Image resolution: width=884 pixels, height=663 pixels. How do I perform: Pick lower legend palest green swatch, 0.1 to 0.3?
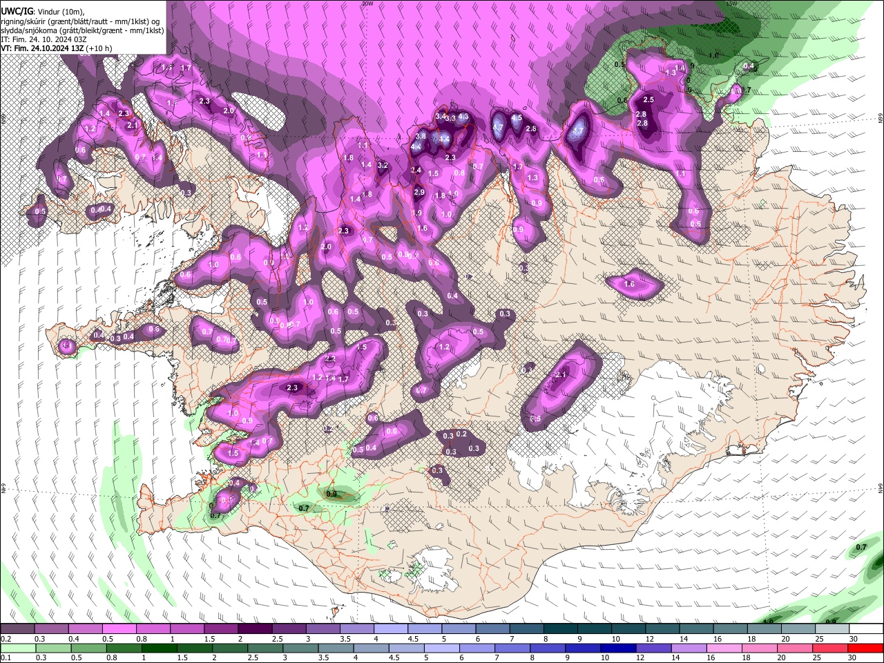17,648
